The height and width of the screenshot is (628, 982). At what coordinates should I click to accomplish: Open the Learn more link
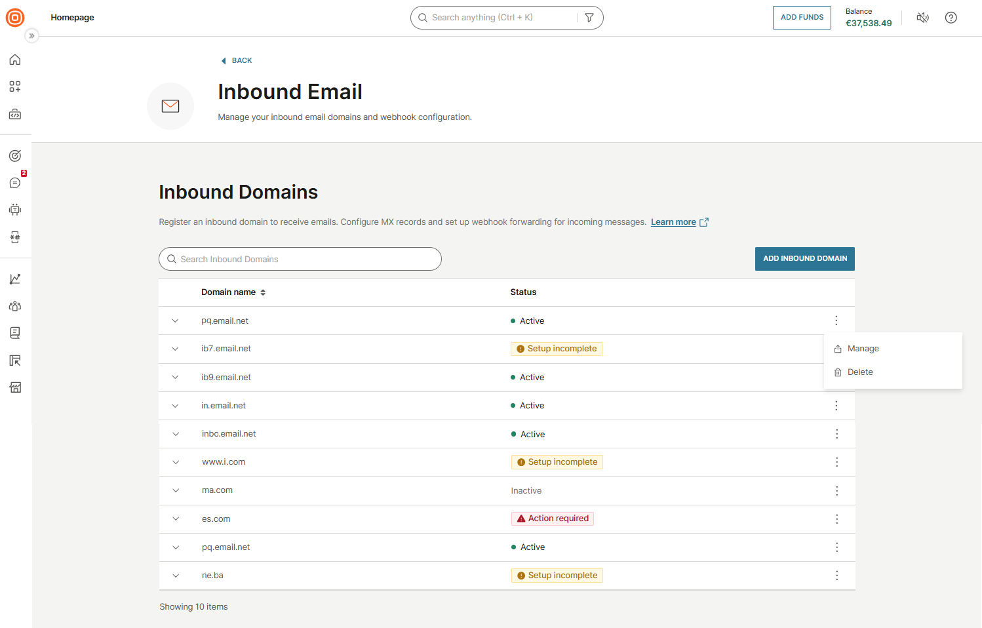[673, 222]
